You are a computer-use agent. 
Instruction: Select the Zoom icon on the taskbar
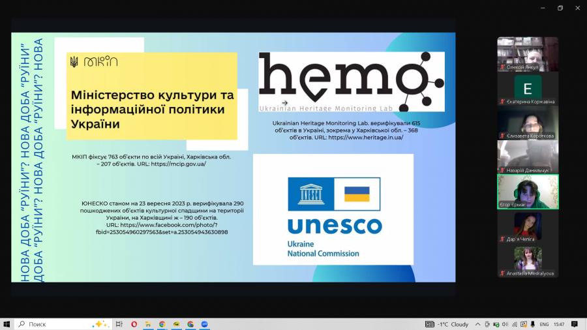click(204, 324)
